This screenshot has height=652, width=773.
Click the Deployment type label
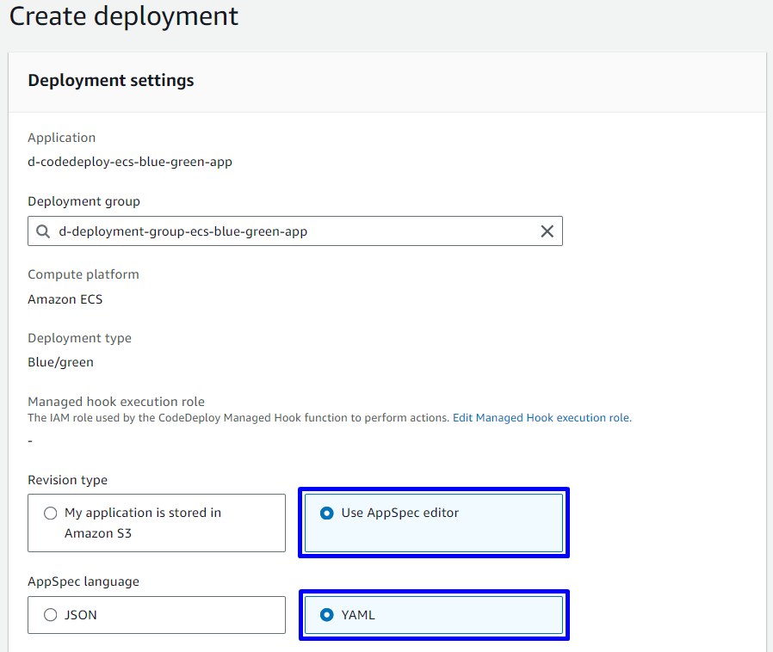point(79,338)
